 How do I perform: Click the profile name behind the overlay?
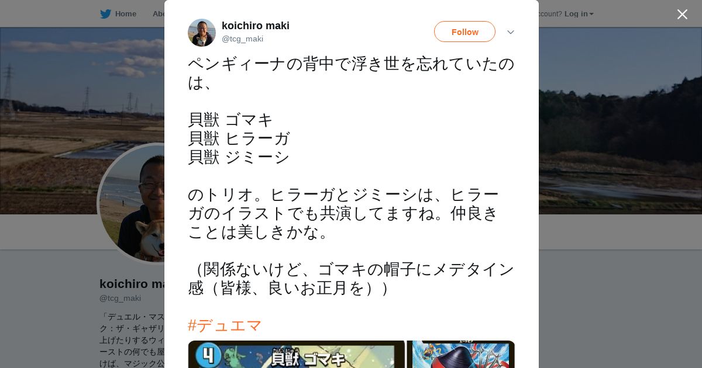pos(132,284)
